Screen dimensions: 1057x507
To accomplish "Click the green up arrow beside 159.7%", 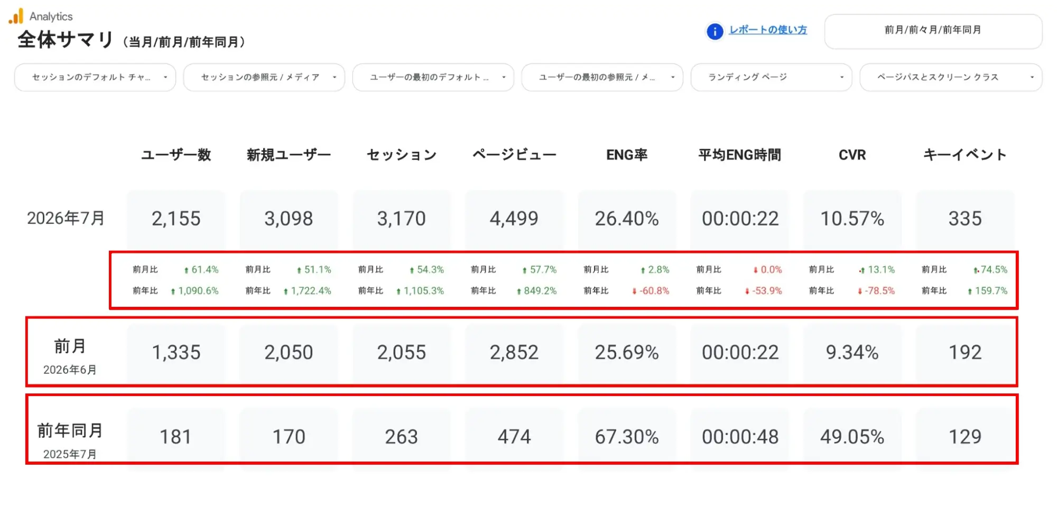I will [x=970, y=291].
